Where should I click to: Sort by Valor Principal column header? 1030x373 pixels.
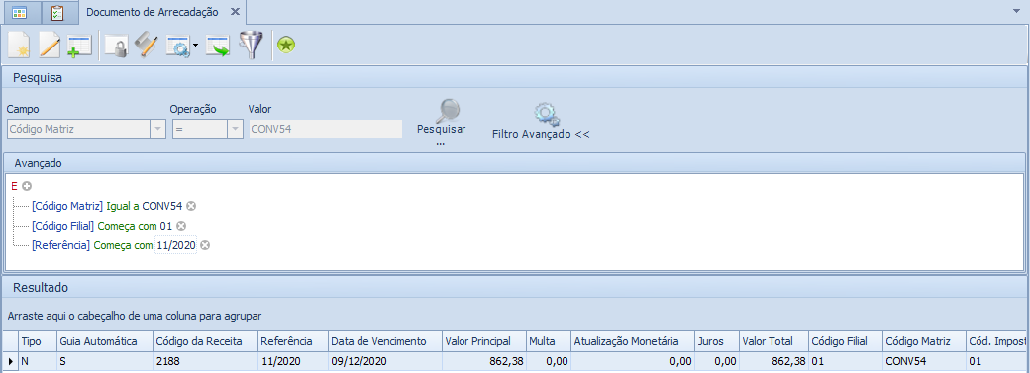pyautogui.click(x=484, y=341)
